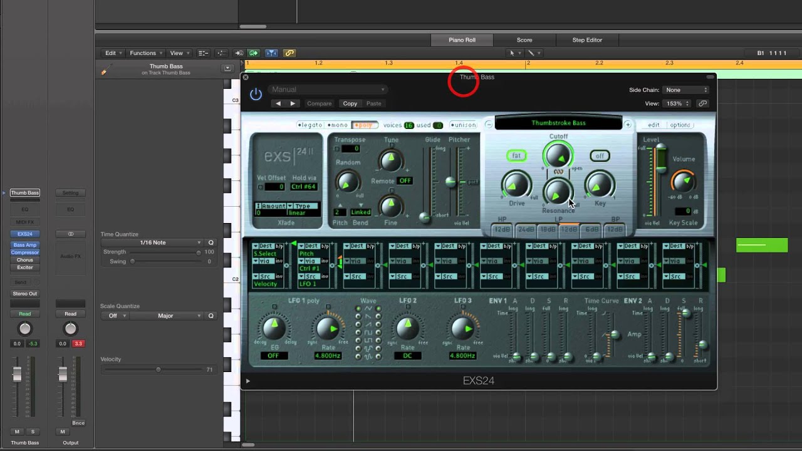Open the View 153% dropdown
This screenshot has width=802, height=451.
677,103
